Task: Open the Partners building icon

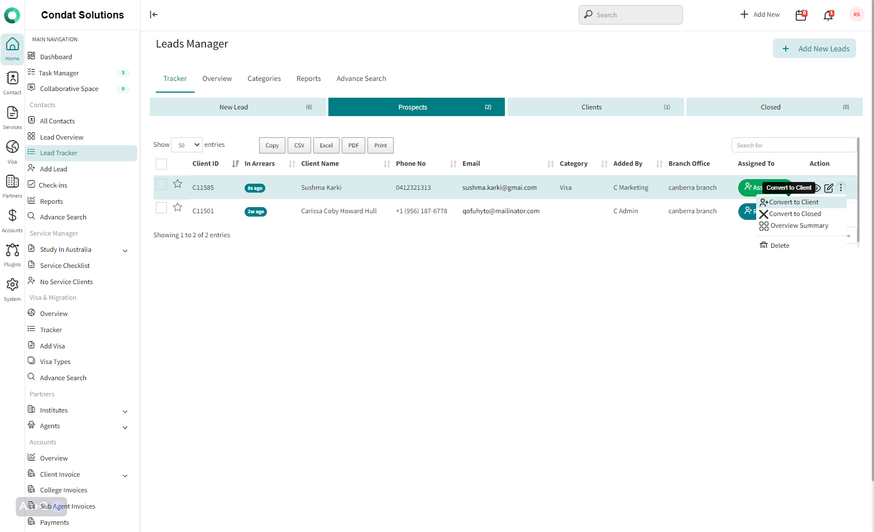Action: pyautogui.click(x=12, y=186)
